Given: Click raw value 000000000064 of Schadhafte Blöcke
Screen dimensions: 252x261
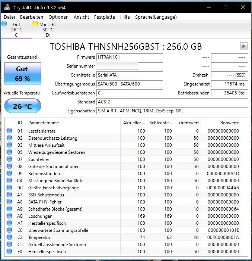Looking at the screenshot, I should (223, 209).
